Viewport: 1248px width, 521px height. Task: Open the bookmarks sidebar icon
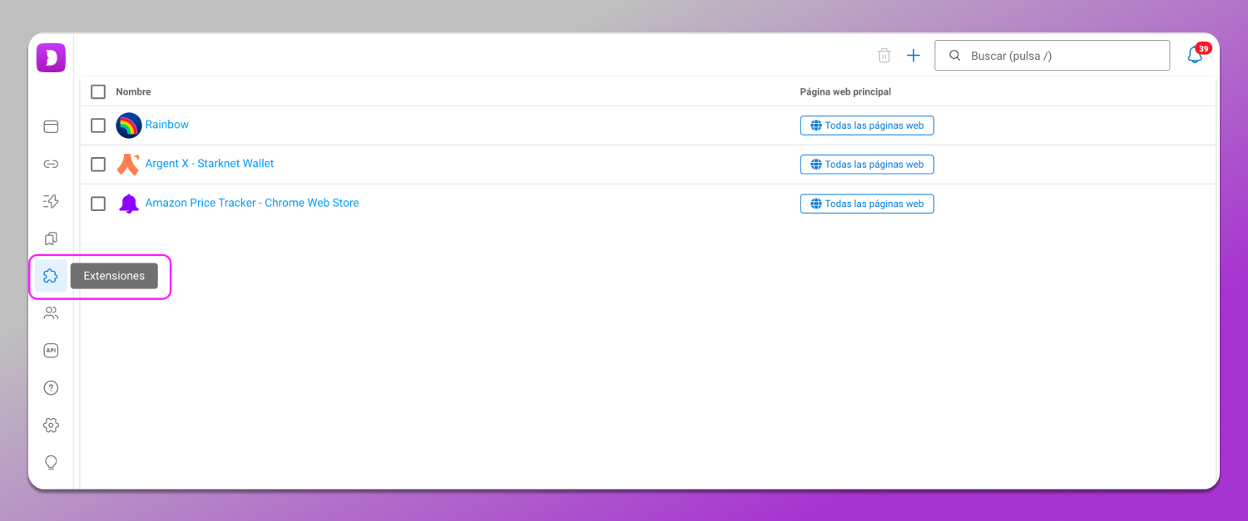[x=51, y=238]
